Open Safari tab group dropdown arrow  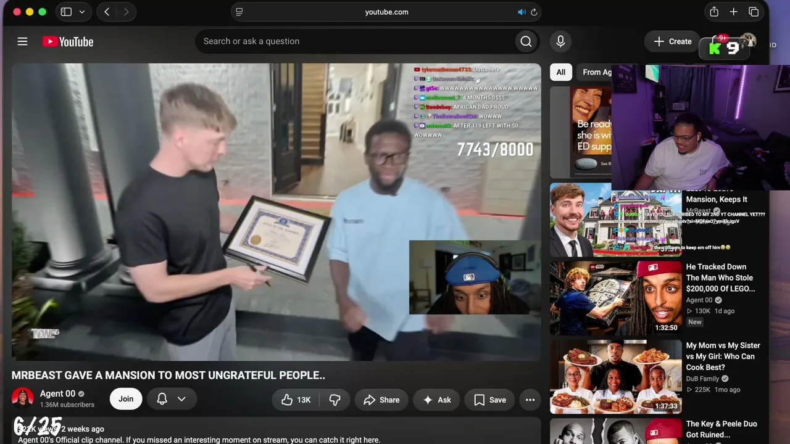click(82, 12)
